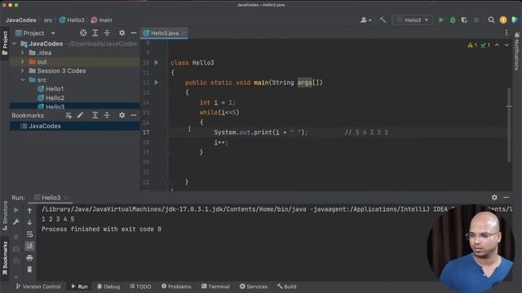Toggle Structure side panel button
This screenshot has width=522, height=293.
5,216
